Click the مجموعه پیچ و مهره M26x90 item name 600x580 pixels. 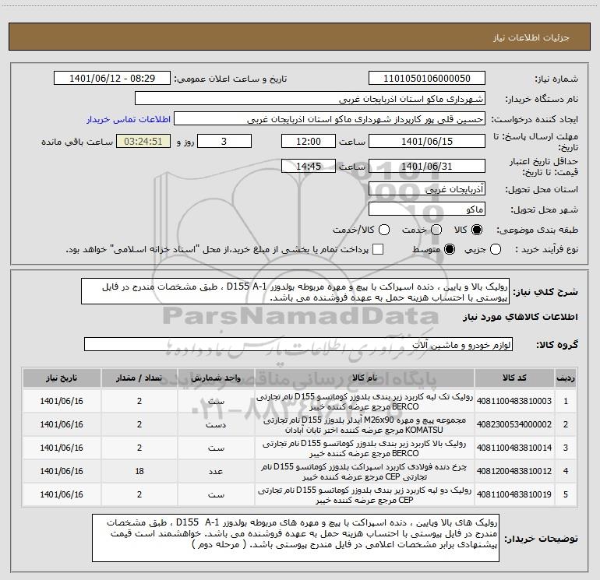click(365, 425)
